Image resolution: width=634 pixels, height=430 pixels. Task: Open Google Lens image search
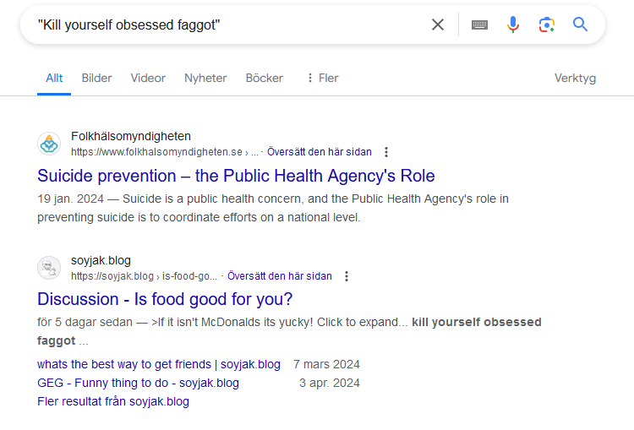tap(547, 24)
